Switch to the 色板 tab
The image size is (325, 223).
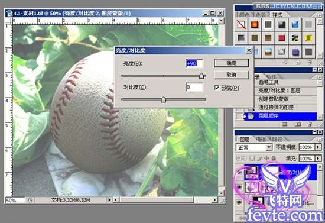[x=261, y=15]
